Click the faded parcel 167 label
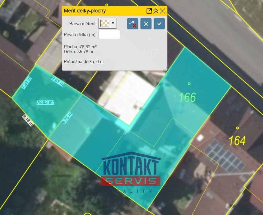The image size is (263, 215). [150, 54]
